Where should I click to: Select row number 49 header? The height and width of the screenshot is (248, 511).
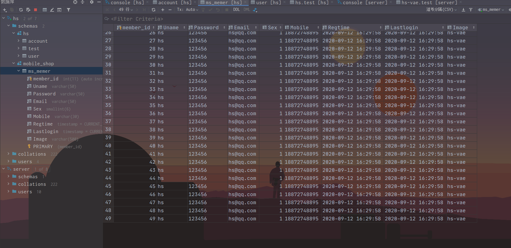108,218
